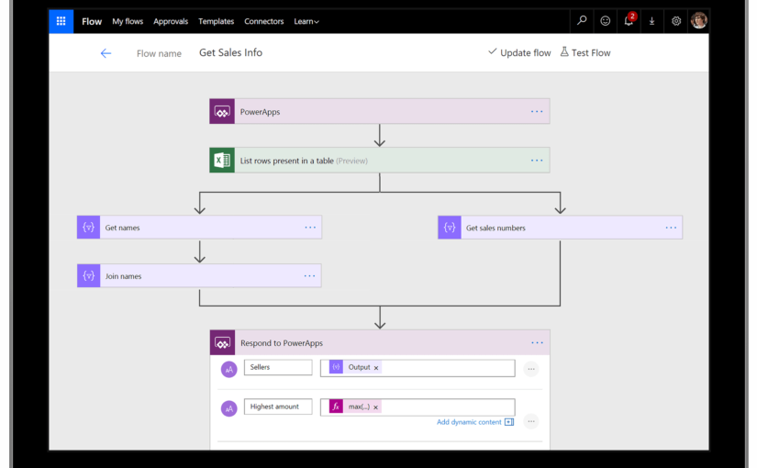The image size is (757, 468).
Task: Click the search magnifier icon
Action: click(x=582, y=21)
